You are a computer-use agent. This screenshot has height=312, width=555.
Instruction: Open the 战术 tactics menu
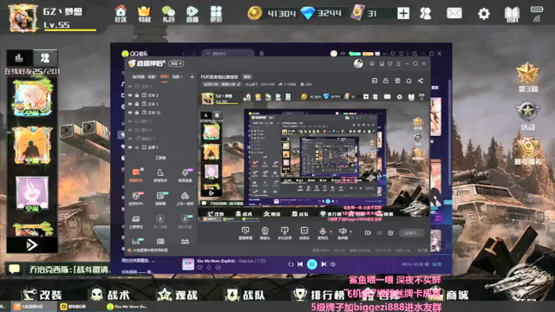coord(110,295)
